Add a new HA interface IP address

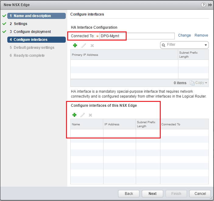(x=75, y=45)
